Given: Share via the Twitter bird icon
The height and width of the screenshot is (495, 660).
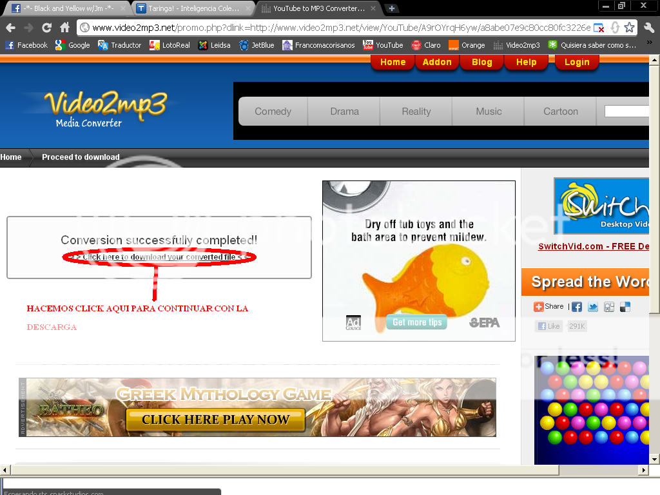Looking at the screenshot, I should pyautogui.click(x=593, y=307).
